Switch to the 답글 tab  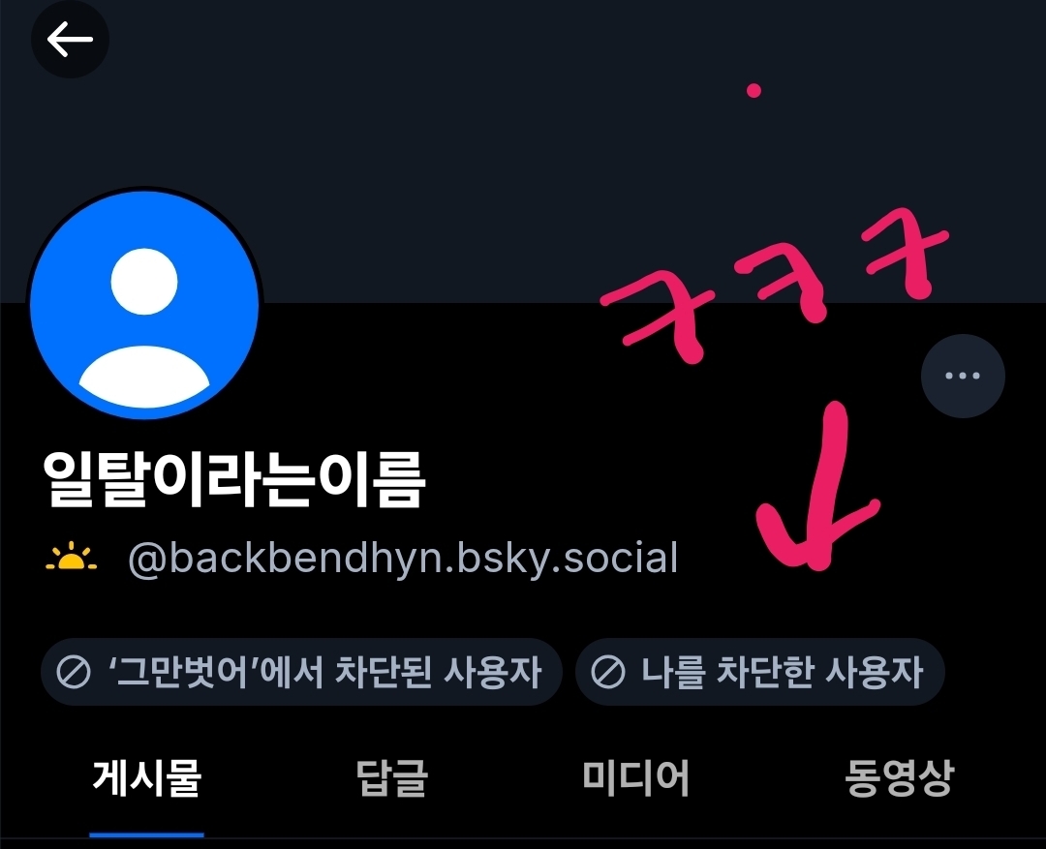pyautogui.click(x=391, y=778)
